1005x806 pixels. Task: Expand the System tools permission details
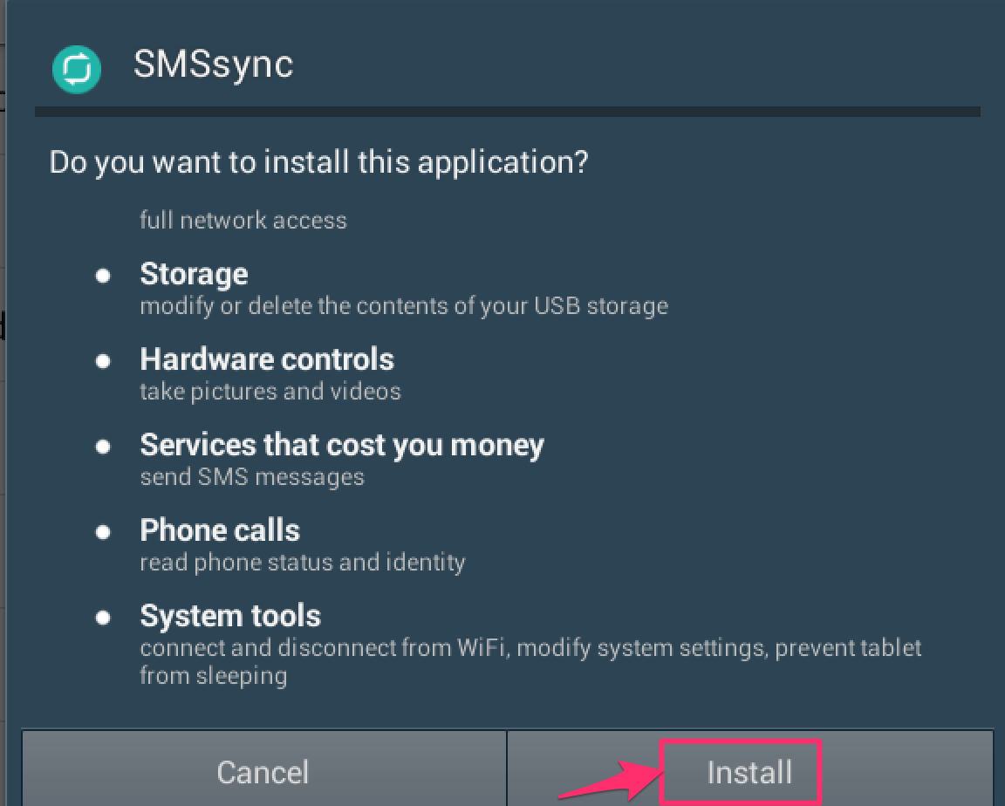(229, 617)
